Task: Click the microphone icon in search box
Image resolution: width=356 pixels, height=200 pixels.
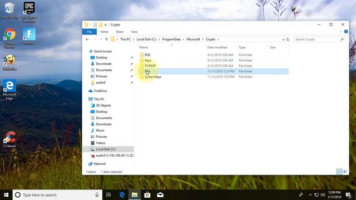Action: 97,195
